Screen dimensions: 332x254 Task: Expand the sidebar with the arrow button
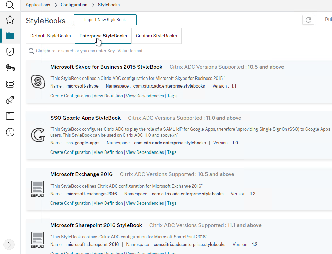click(9, 245)
